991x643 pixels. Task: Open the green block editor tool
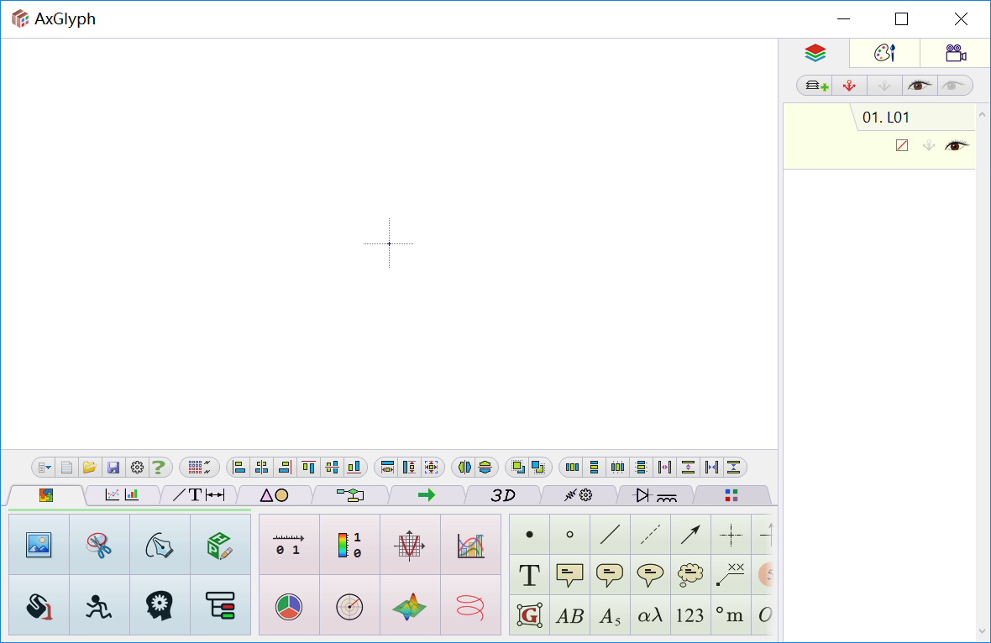[x=220, y=545]
